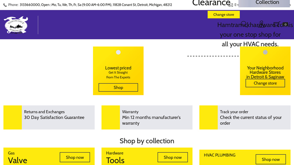Click the 'Tools' collection title

tap(115, 161)
